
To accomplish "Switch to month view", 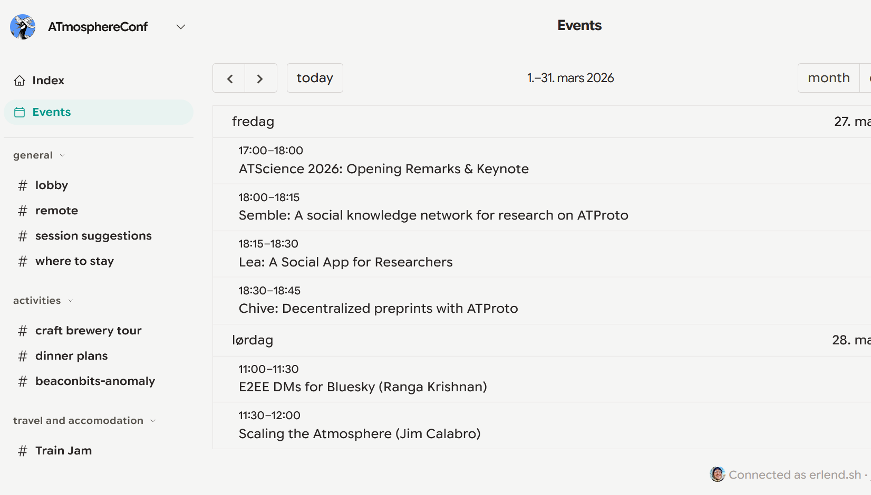I will [x=828, y=77].
